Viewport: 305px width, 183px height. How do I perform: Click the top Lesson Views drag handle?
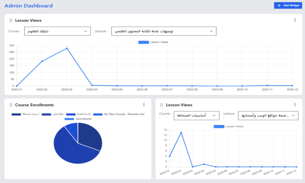pyautogui.click(x=11, y=20)
